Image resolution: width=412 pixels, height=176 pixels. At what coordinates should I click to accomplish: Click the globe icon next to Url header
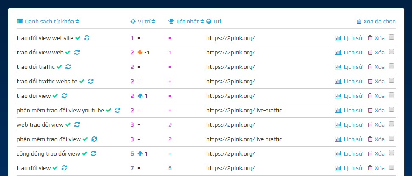coord(209,21)
